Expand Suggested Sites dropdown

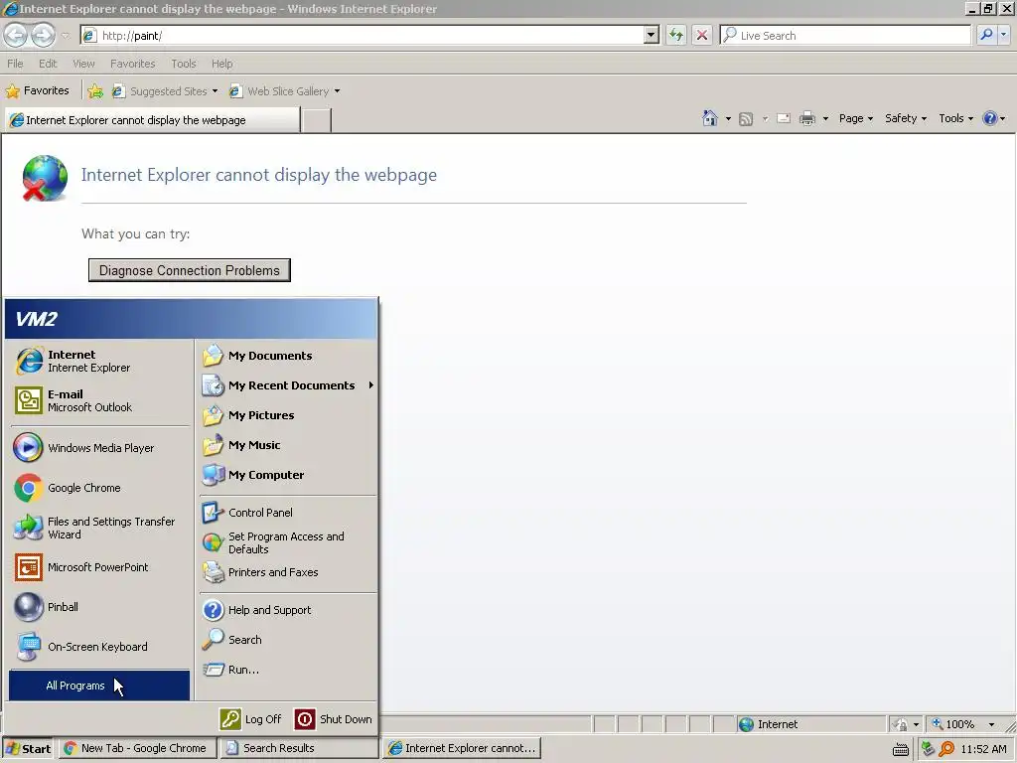(215, 91)
